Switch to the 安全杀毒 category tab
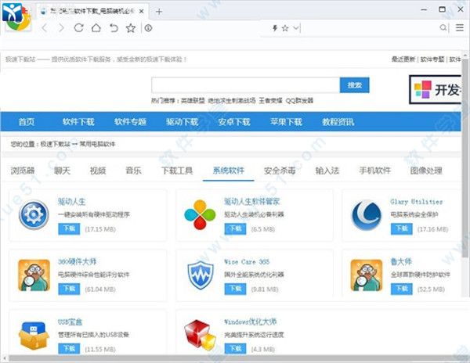The image size is (470, 363). (x=280, y=171)
